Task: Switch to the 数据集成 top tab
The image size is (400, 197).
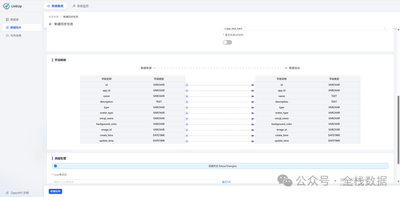Action: (55, 6)
